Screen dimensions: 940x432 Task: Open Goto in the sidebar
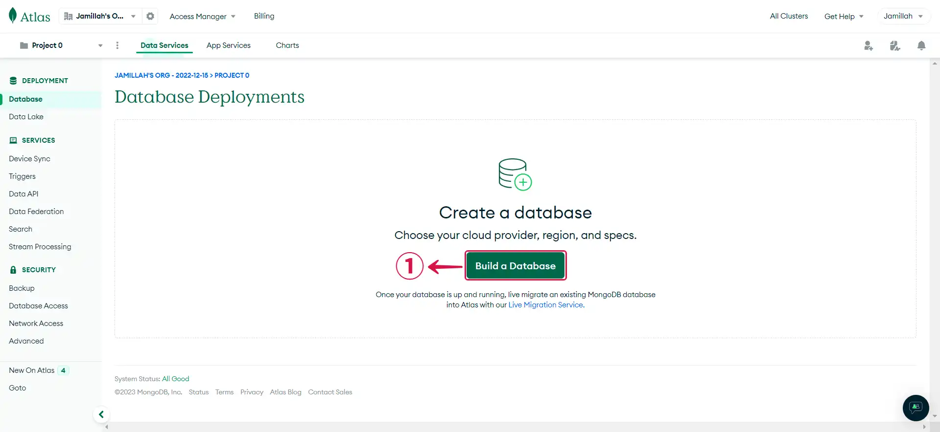pyautogui.click(x=17, y=388)
